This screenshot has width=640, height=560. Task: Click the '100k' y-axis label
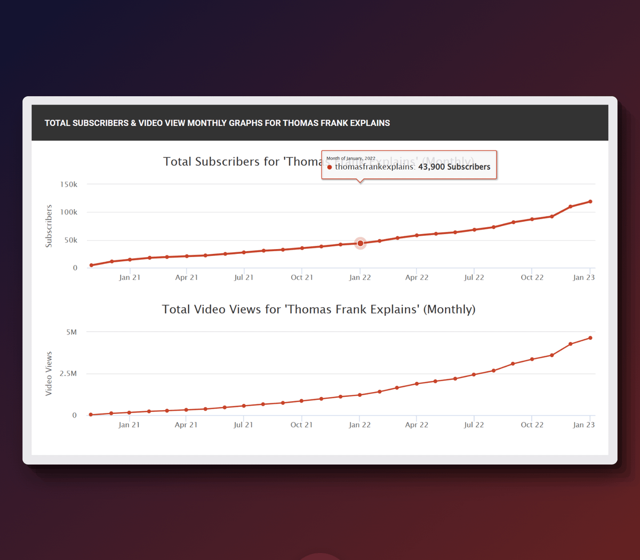pos(69,212)
